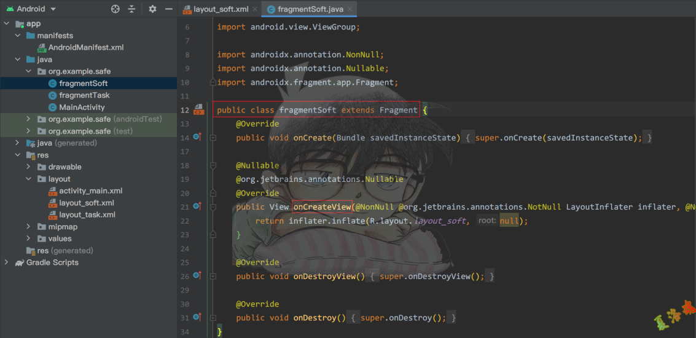The image size is (696, 338).
Task: Hide the project panel with the minus icon
Action: (168, 9)
